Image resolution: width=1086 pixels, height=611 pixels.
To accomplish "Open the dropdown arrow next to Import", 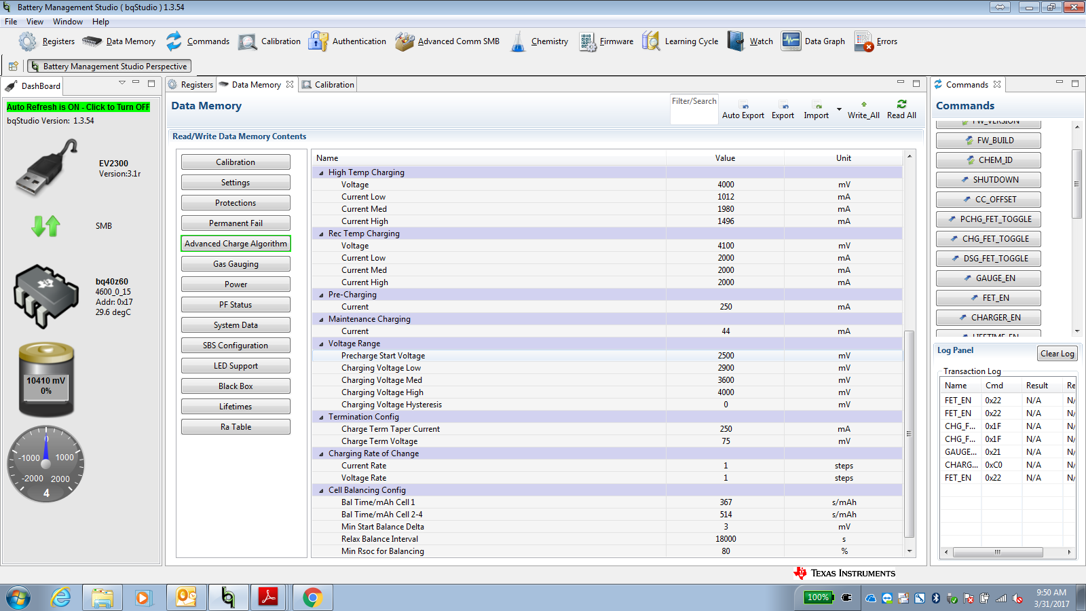I will (x=839, y=109).
